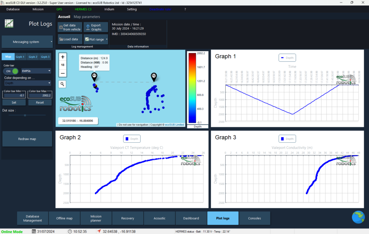The image size is (369, 234).
Task: Toggle Depth legend in Graph 3
Action: [x=287, y=139]
